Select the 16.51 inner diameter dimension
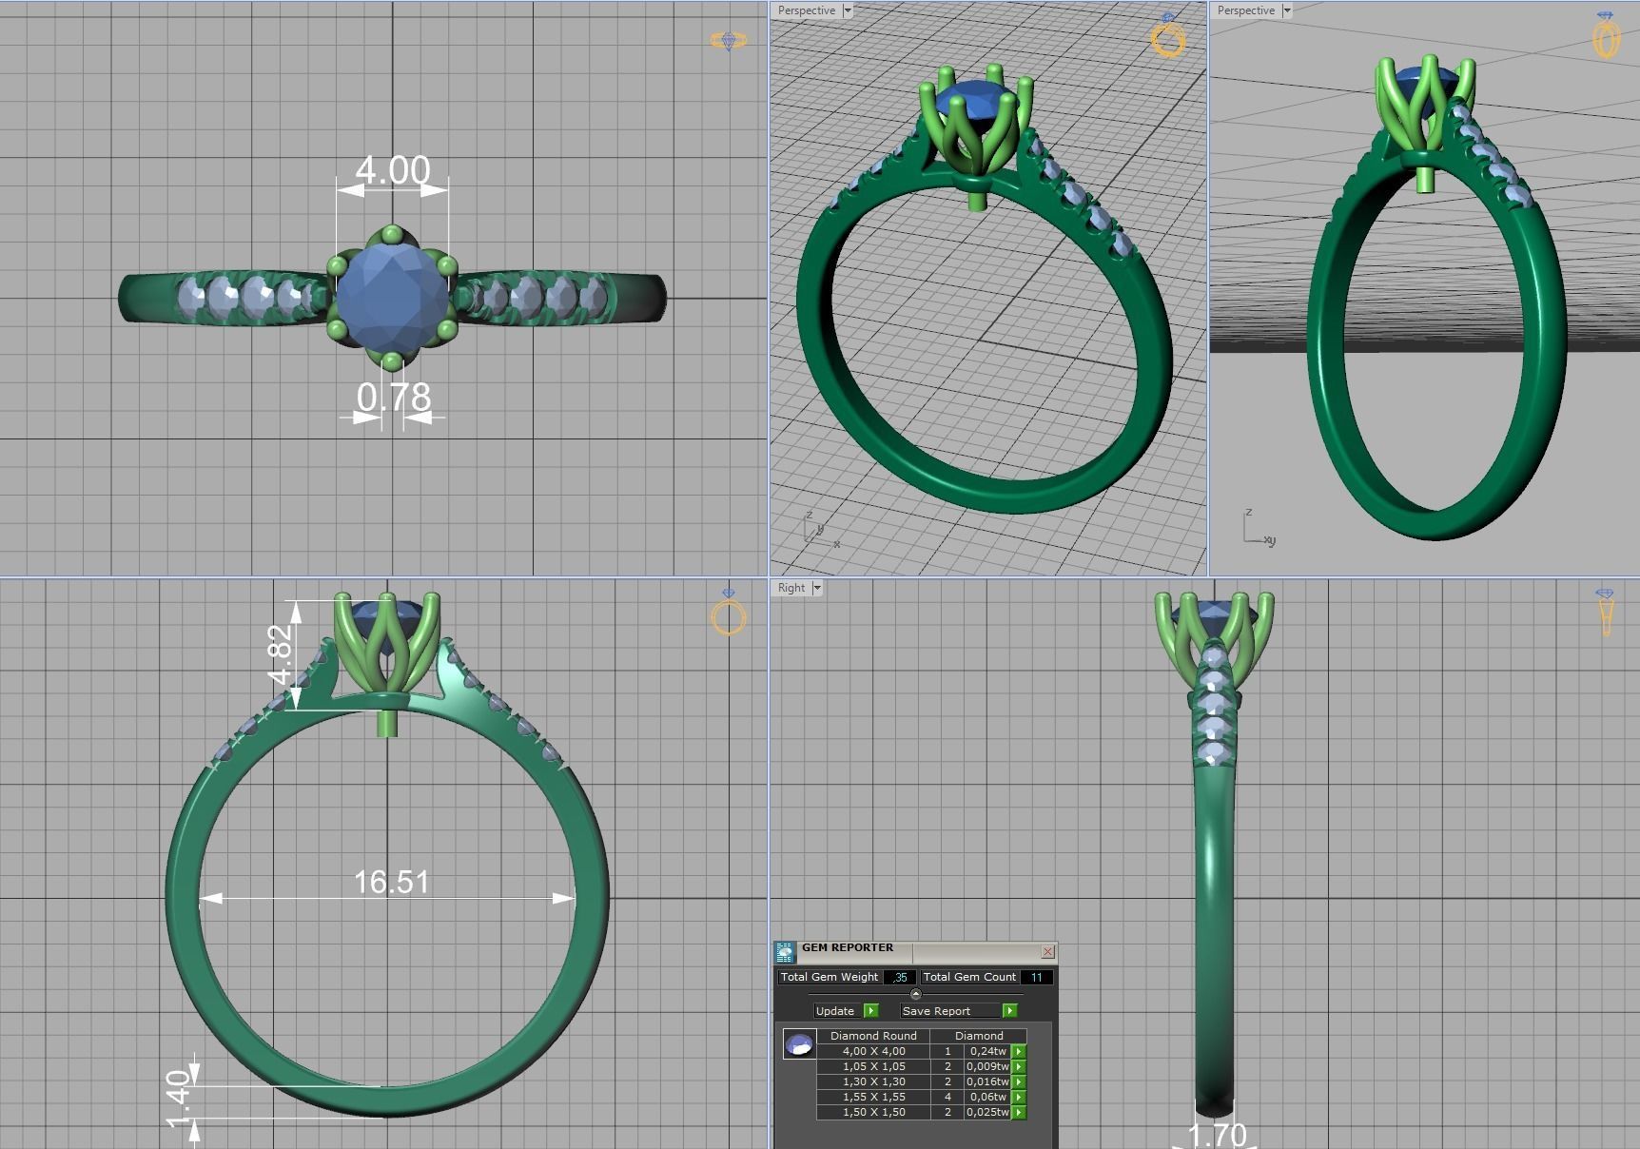Screen dimensions: 1640x1149 click(391, 882)
